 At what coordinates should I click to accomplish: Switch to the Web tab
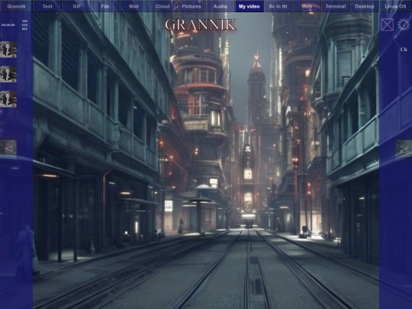307,6
